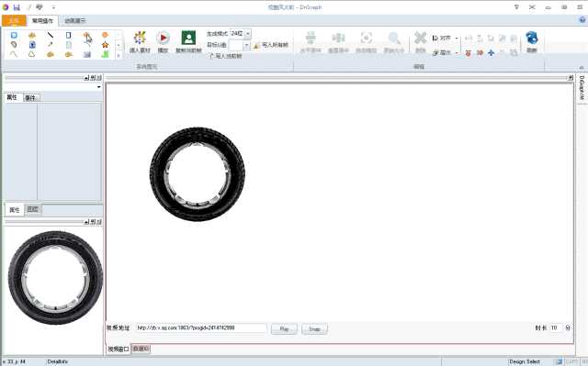Click the blue refresh globe icon
This screenshot has width=588, height=366.
pyautogui.click(x=531, y=38)
